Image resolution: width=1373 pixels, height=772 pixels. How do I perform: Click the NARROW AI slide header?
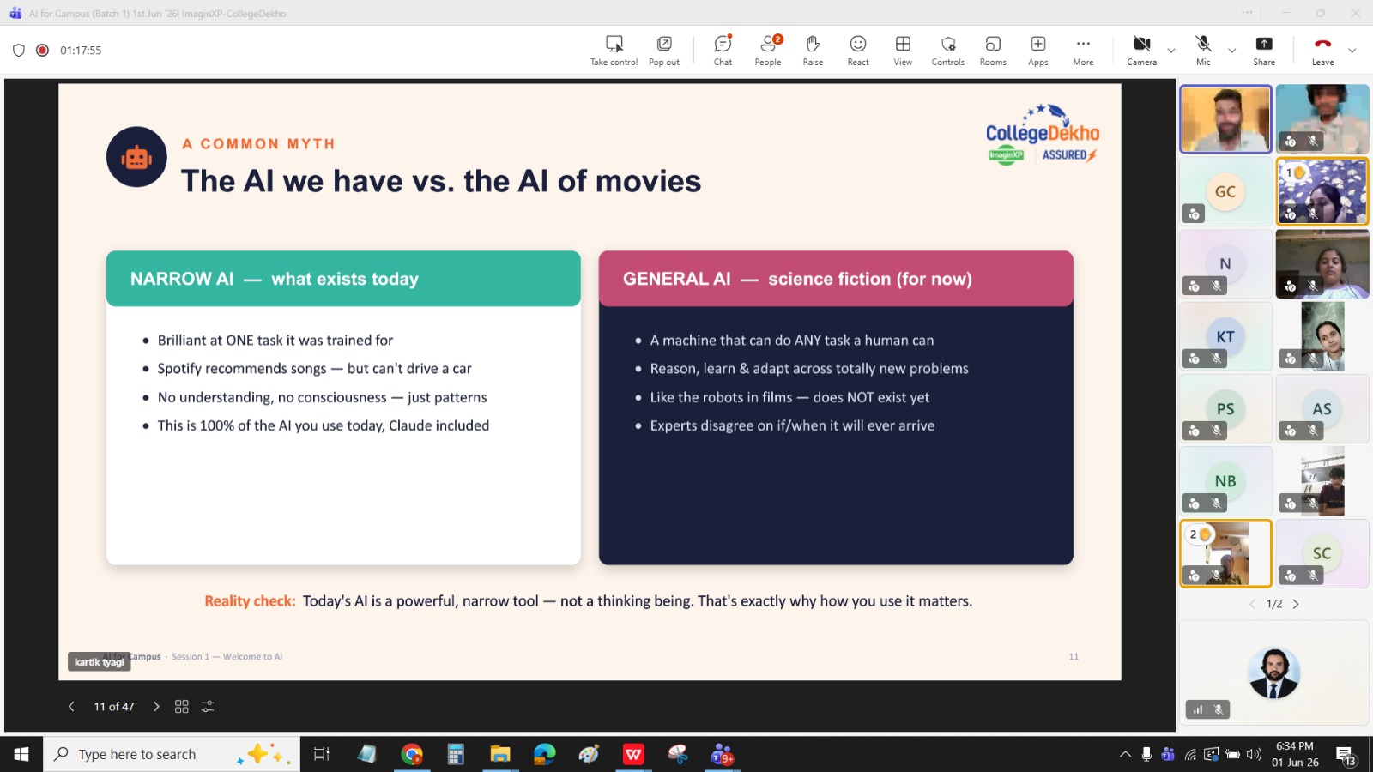pos(343,279)
